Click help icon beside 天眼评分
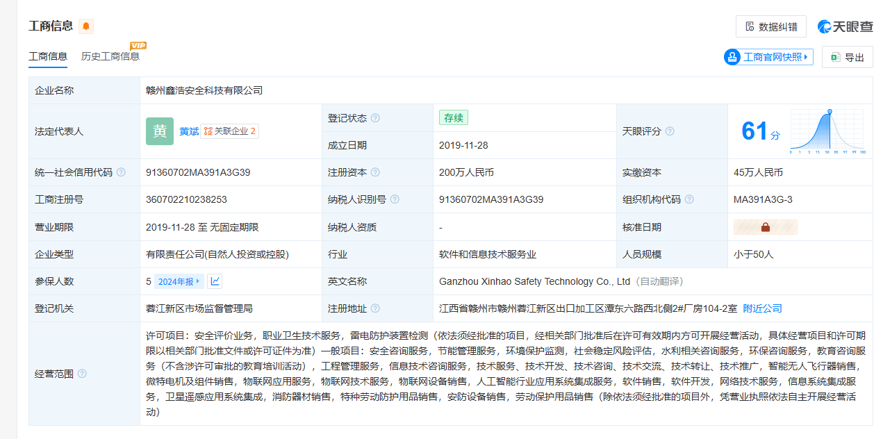883x439 pixels. [670, 131]
